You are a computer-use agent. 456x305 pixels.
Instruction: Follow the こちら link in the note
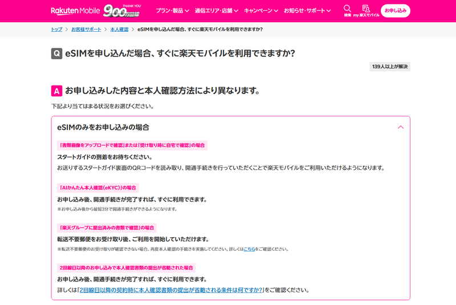[249, 249]
